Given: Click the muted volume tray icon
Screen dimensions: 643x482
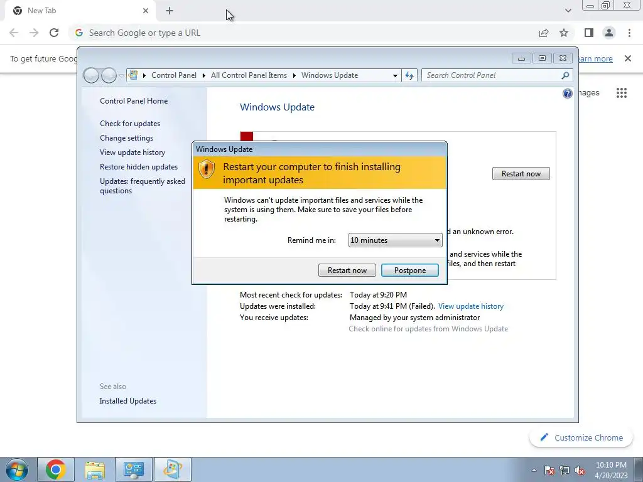Looking at the screenshot, I should tap(580, 470).
